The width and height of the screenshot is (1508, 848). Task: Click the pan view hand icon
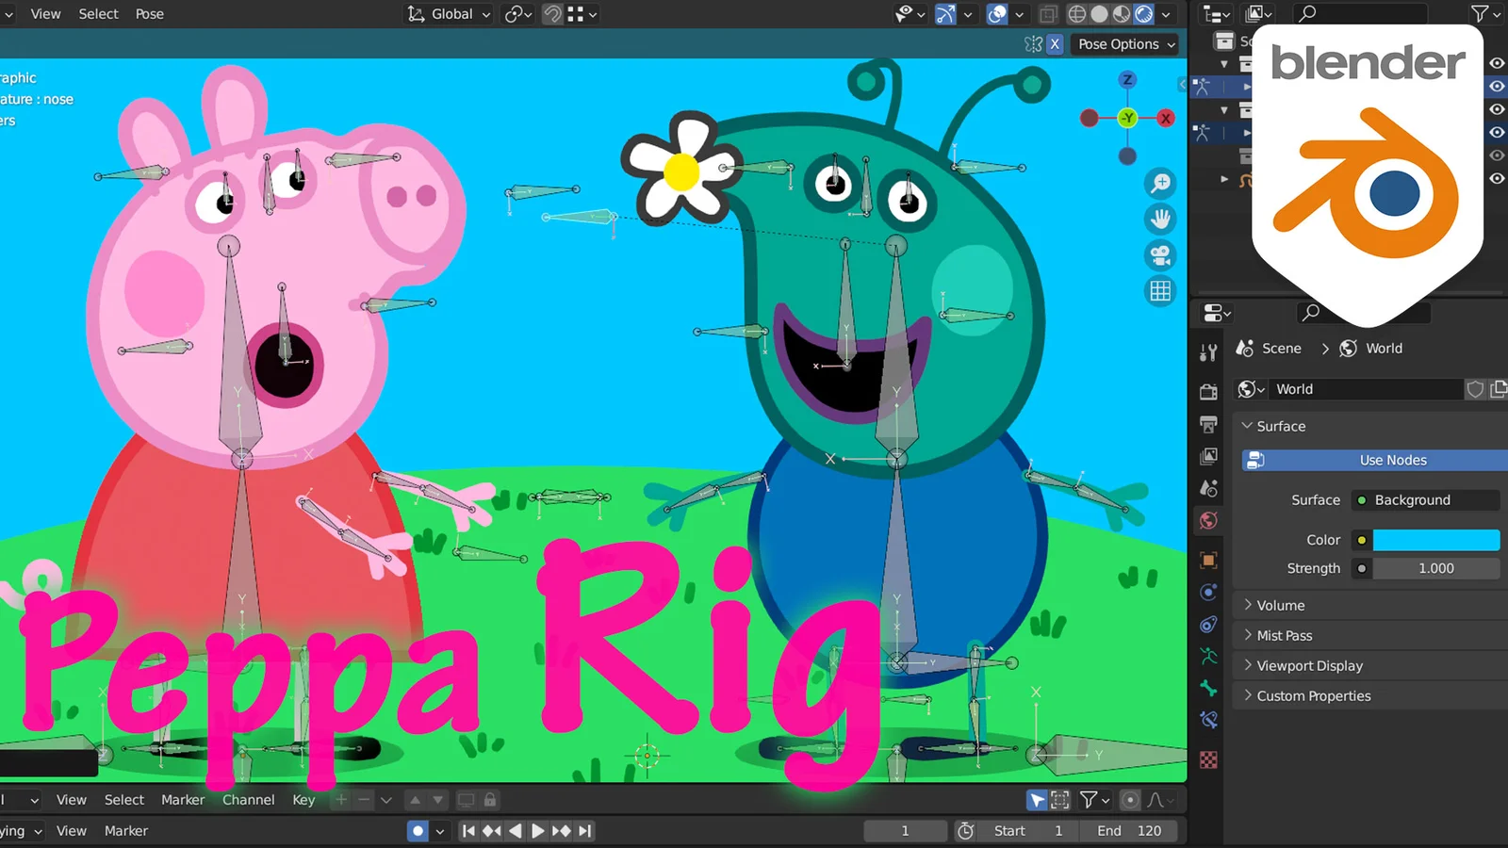click(1160, 220)
